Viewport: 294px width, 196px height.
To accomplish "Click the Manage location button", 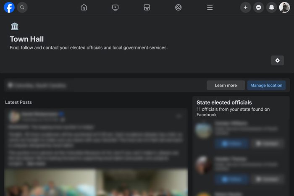I will click(266, 86).
